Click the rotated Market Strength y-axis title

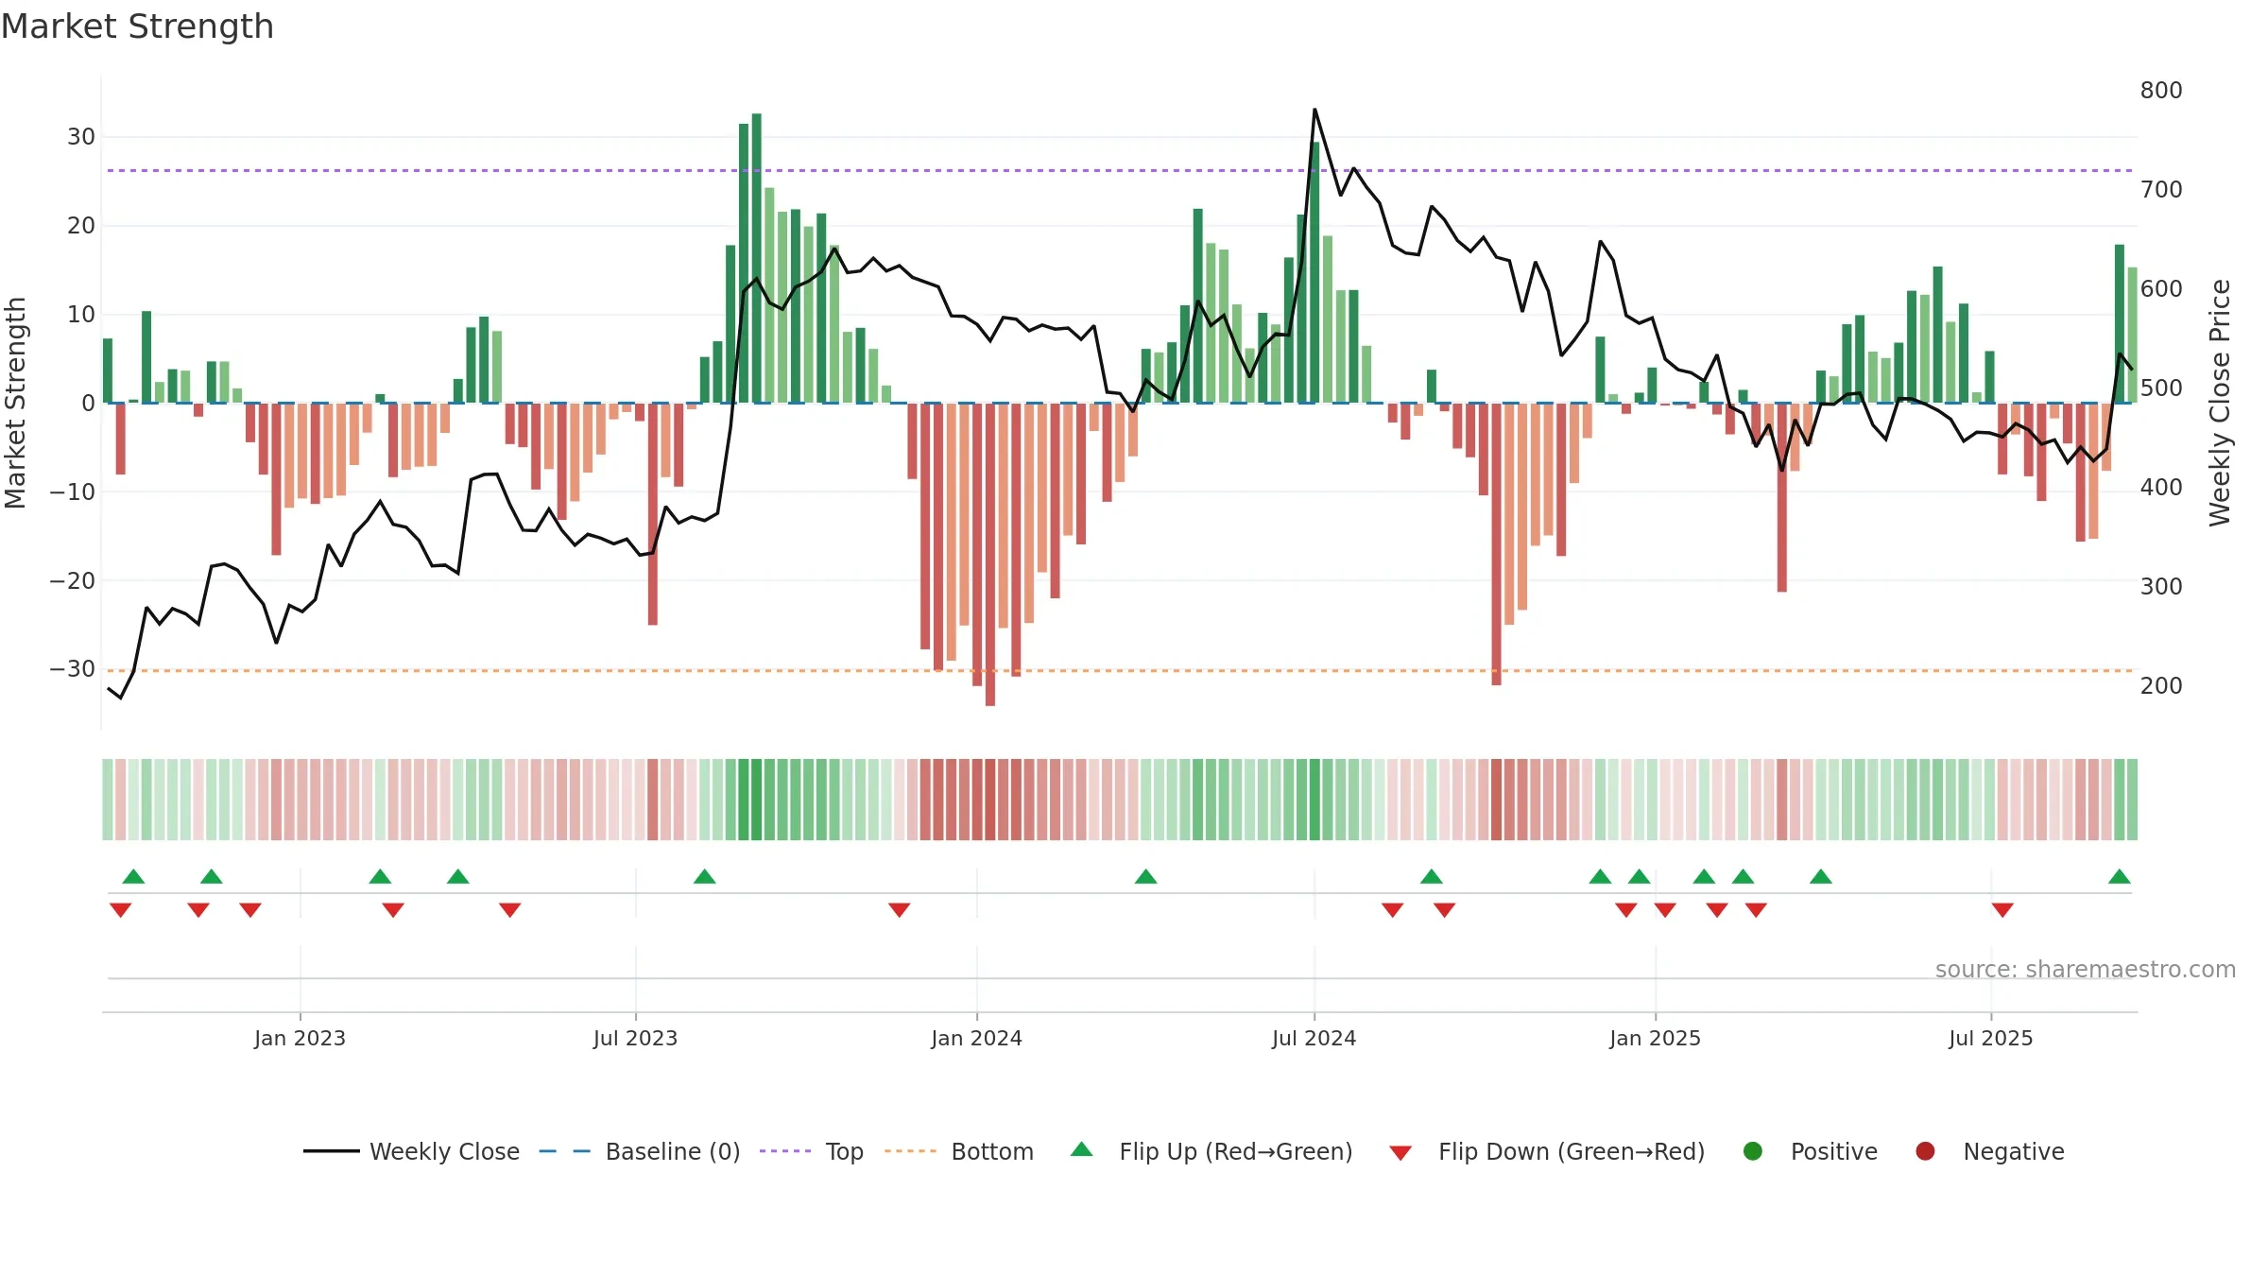[x=15, y=403]
